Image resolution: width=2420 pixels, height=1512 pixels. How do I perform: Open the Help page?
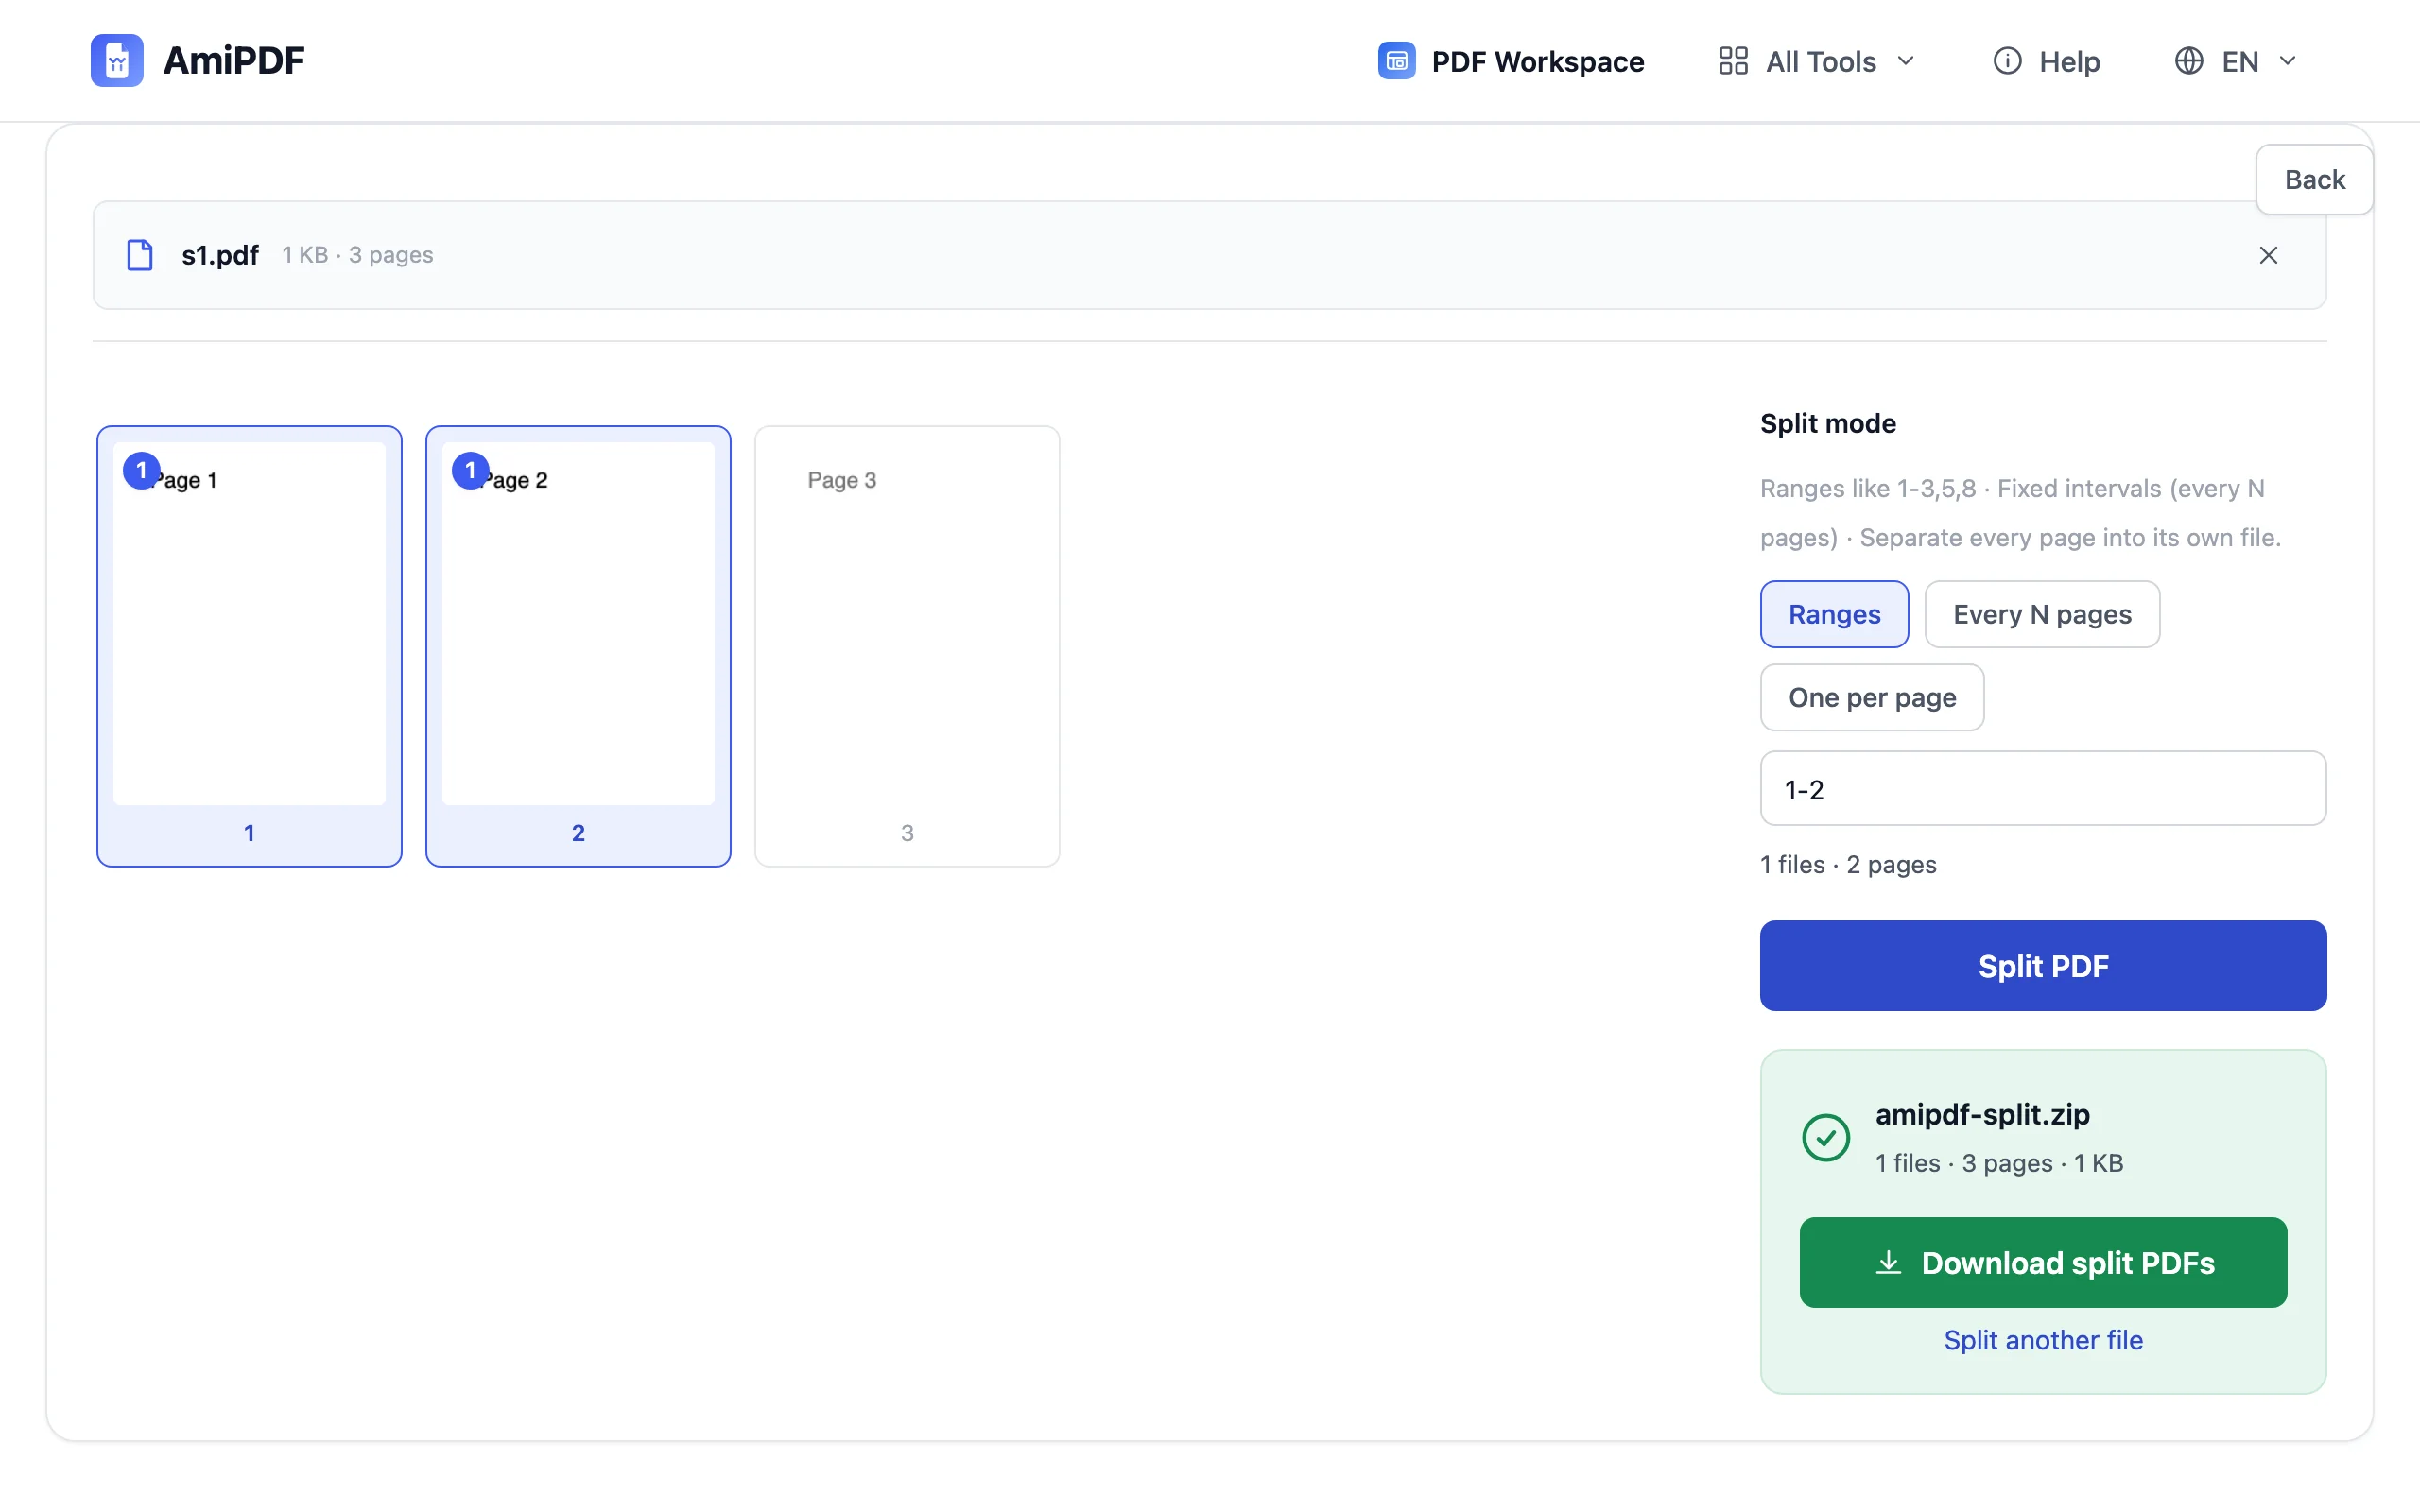point(2046,61)
